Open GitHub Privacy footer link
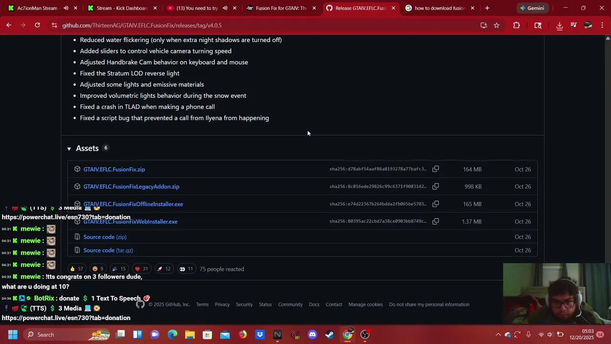The width and height of the screenshot is (611, 344). pyautogui.click(x=222, y=304)
